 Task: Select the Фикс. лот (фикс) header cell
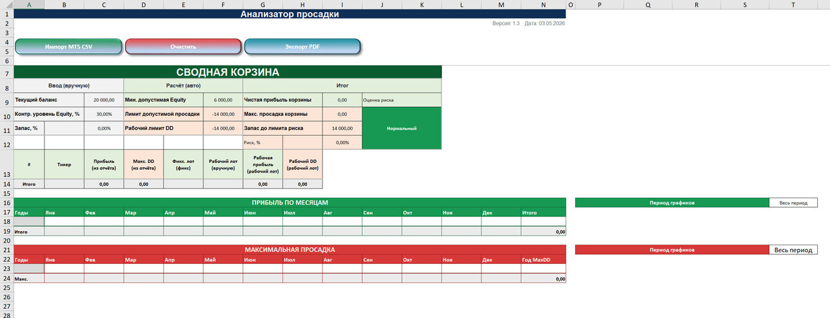pyautogui.click(x=183, y=164)
